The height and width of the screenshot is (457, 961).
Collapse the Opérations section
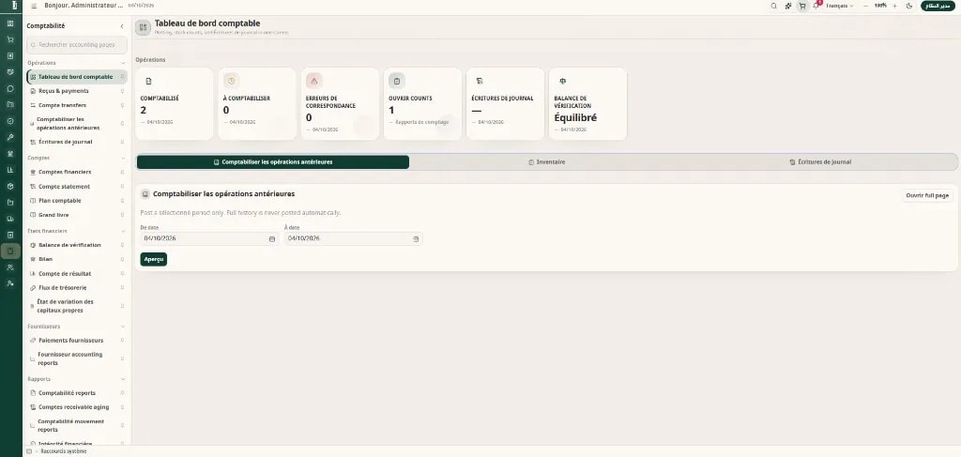click(x=123, y=63)
